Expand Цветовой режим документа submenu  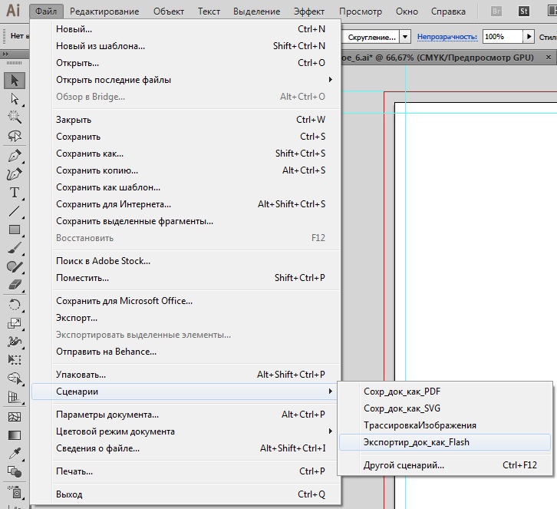[x=331, y=431]
